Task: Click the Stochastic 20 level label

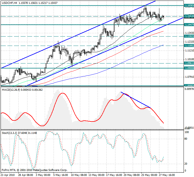Action: pyautogui.click(x=186, y=164)
